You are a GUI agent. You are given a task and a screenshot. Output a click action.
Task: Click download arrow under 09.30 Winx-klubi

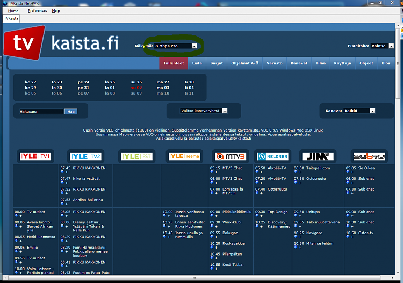212,226
